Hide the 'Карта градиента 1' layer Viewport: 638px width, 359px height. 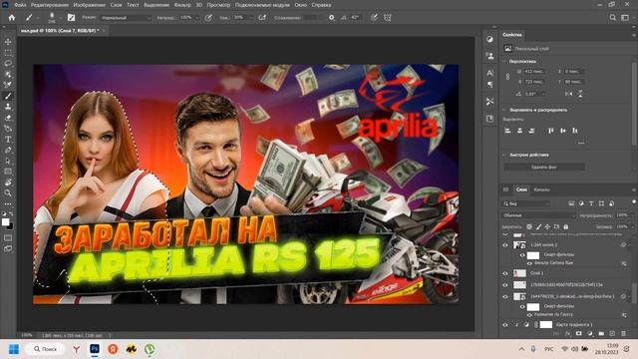coord(505,325)
